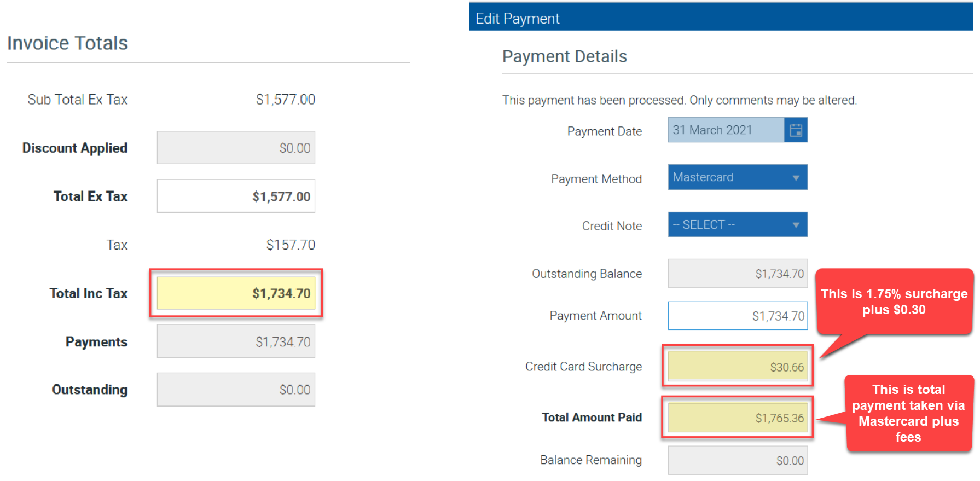The image size is (980, 481).
Task: Click the Payments amount field
Action: click(x=236, y=341)
